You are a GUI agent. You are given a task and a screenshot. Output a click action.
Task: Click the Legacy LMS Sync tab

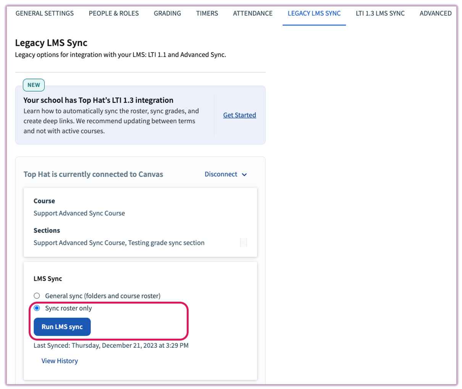314,13
